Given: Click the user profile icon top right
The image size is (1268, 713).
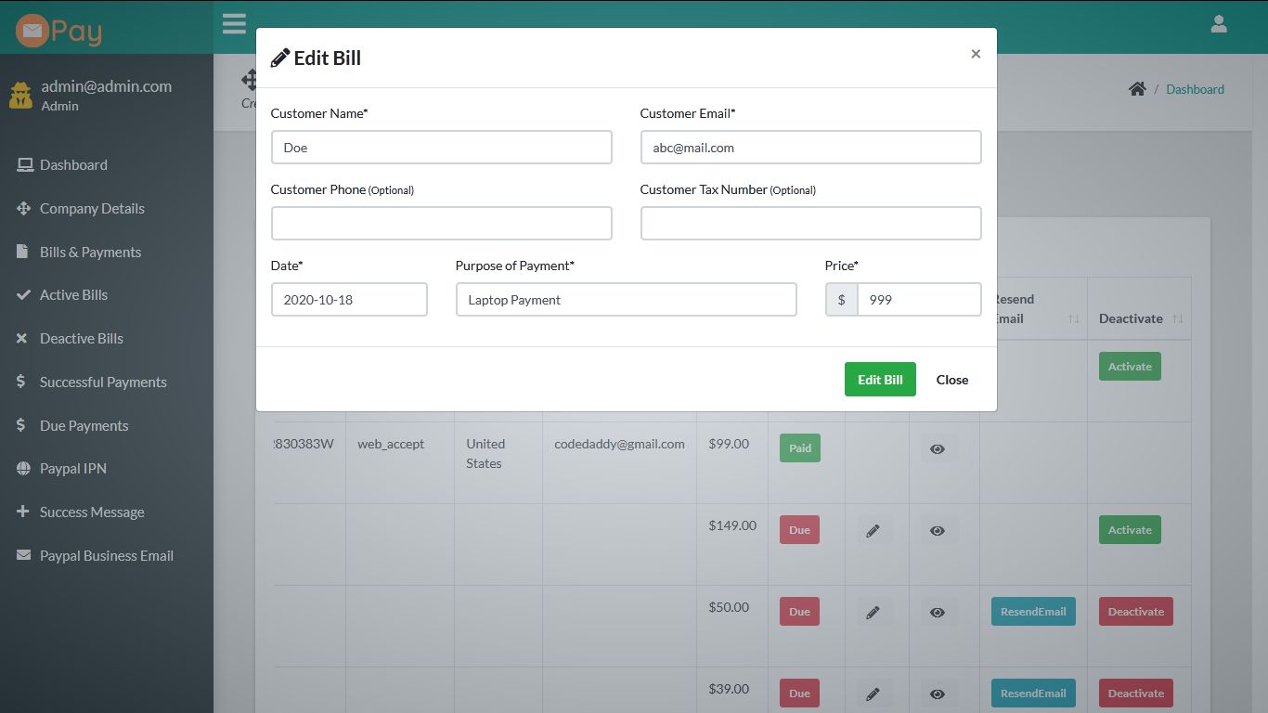Looking at the screenshot, I should coord(1219,23).
